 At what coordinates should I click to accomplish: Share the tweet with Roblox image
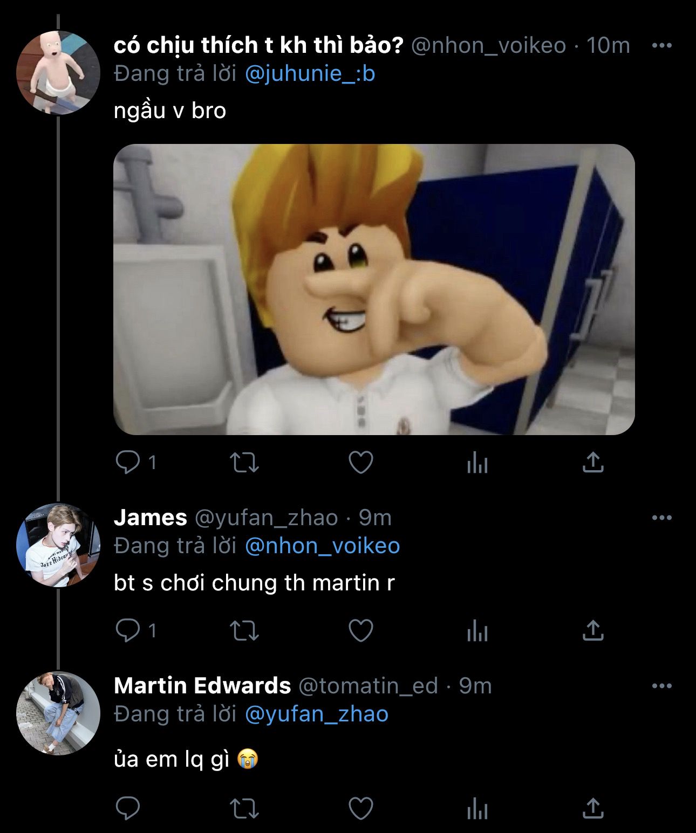592,463
